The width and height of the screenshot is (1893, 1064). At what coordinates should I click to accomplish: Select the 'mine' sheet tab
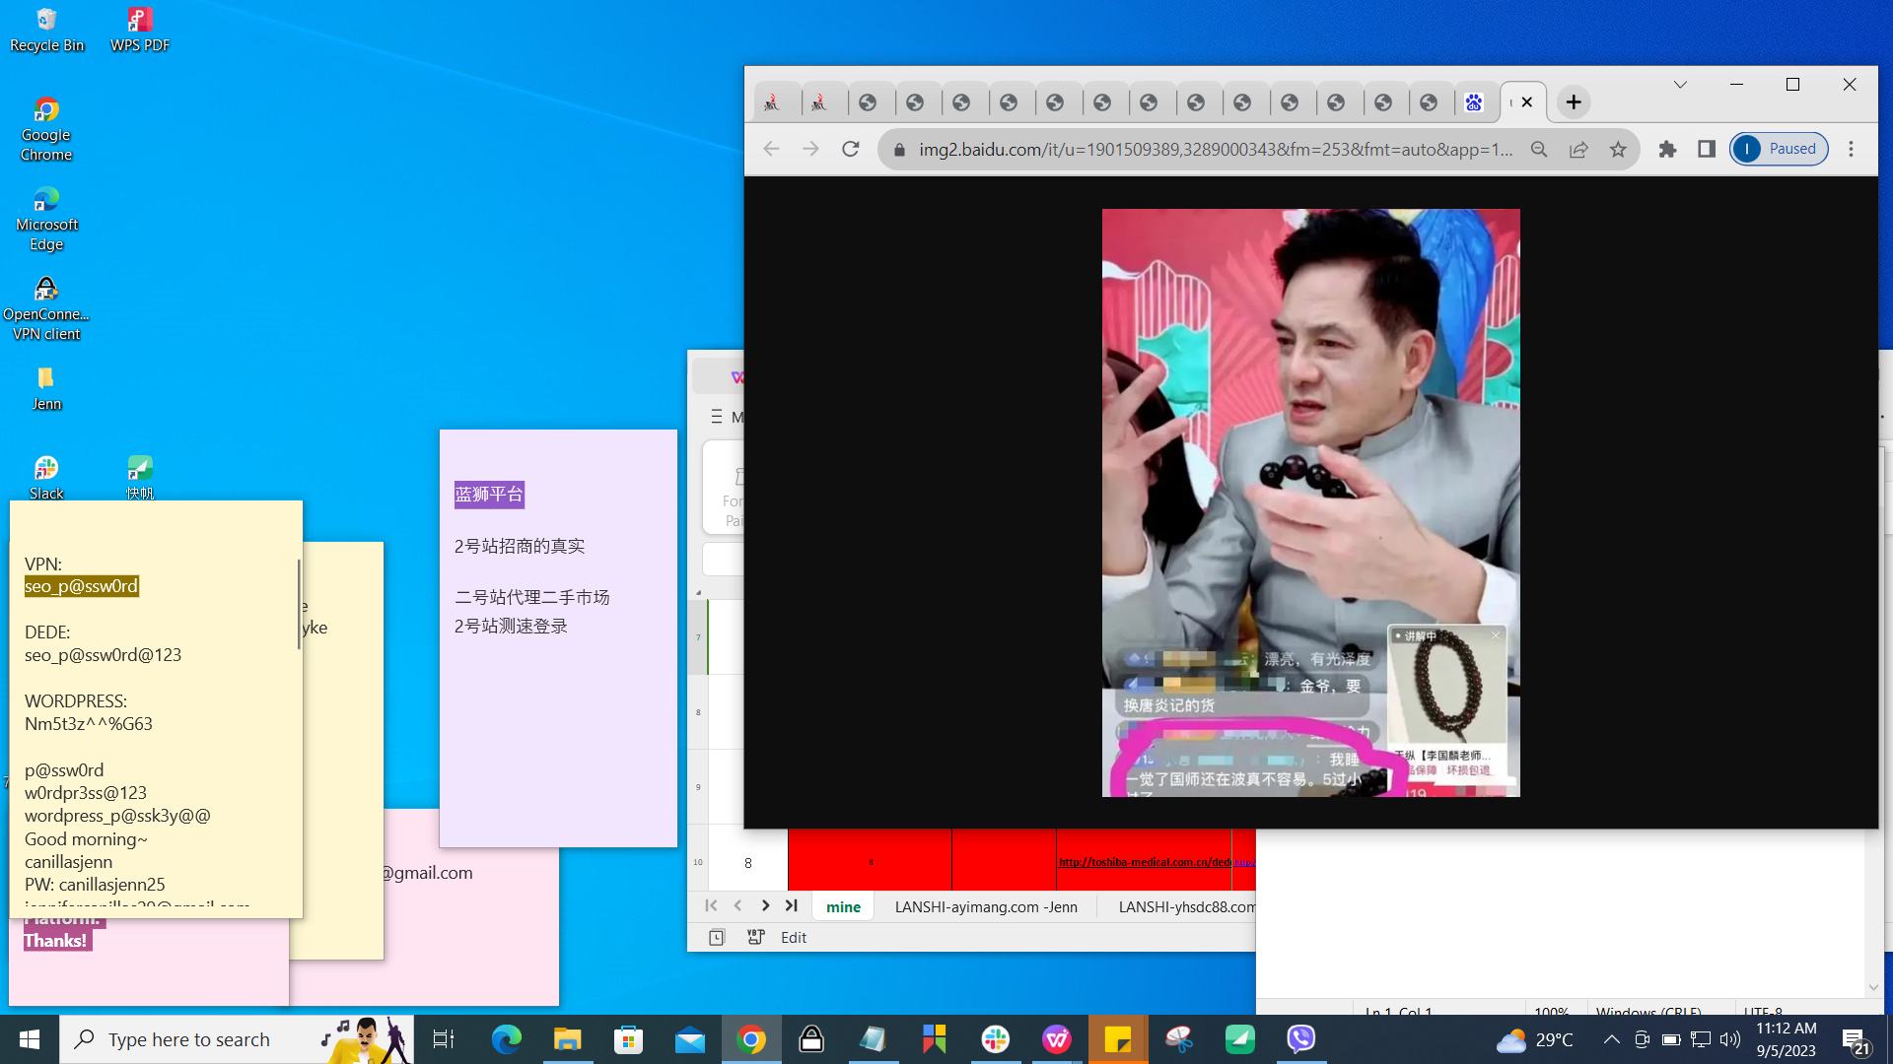(843, 906)
